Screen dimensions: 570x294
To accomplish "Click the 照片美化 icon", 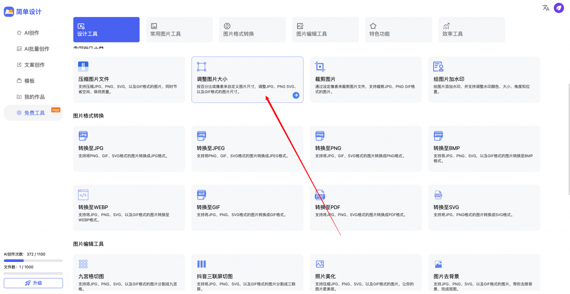I will click(x=320, y=264).
